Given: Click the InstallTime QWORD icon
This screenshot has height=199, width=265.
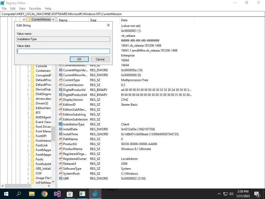Looking at the screenshot, I should [x=60, y=134].
